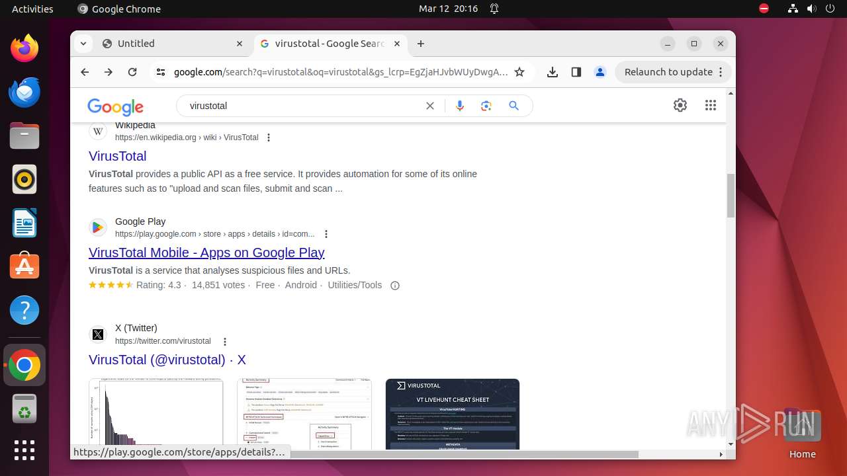Screen dimensions: 847x476
Task: Open Rhythmbox from the dock
Action: [24, 179]
